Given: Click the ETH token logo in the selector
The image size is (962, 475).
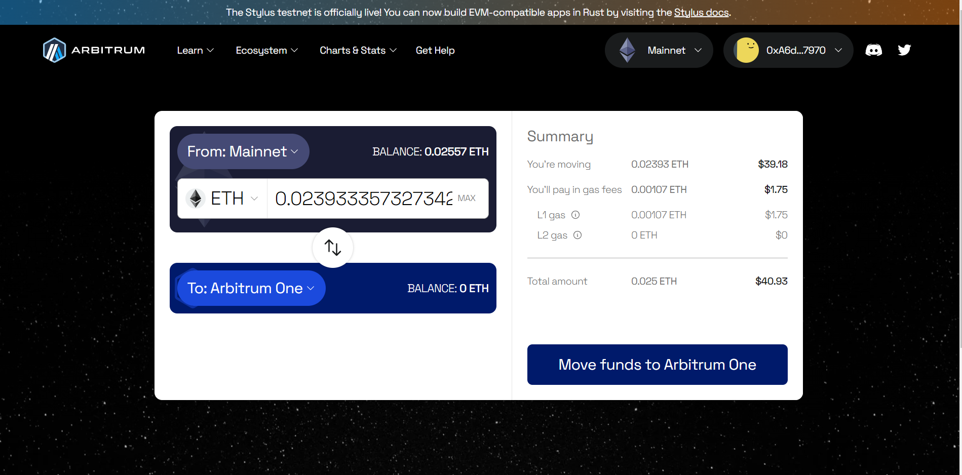Looking at the screenshot, I should [x=195, y=199].
